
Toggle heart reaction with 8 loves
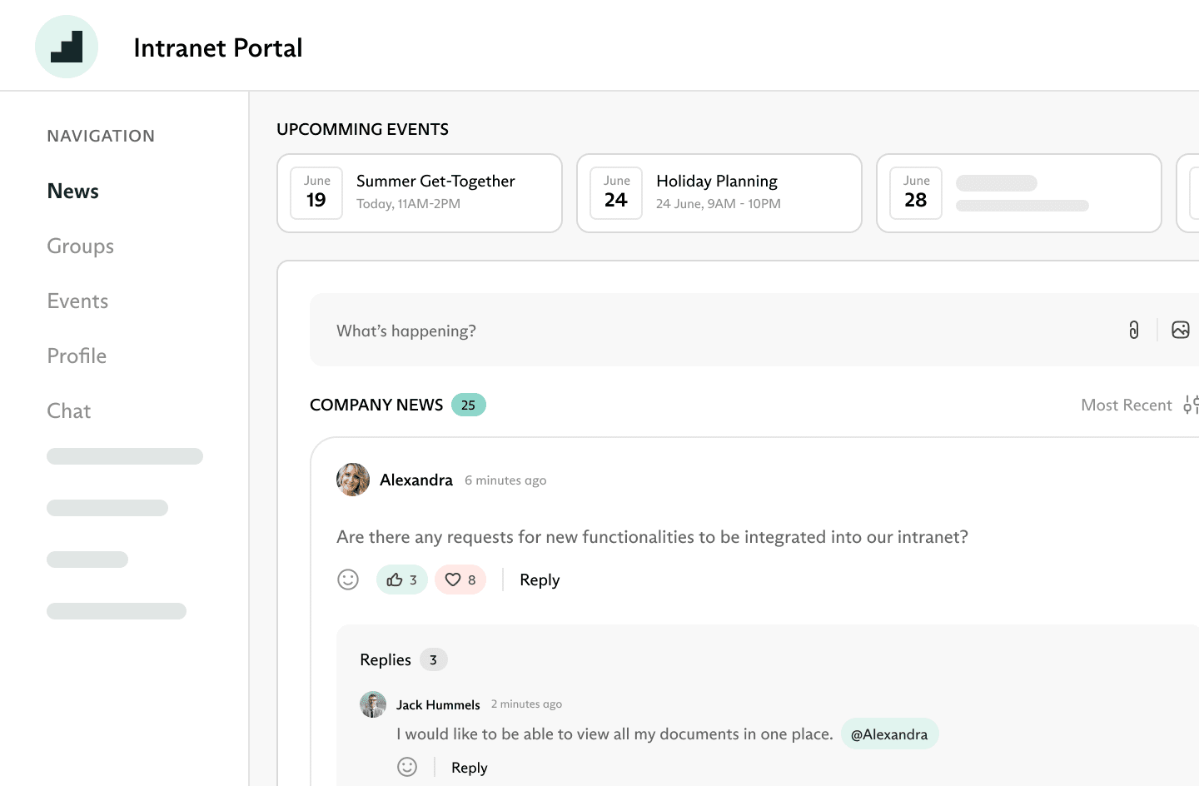coord(460,580)
